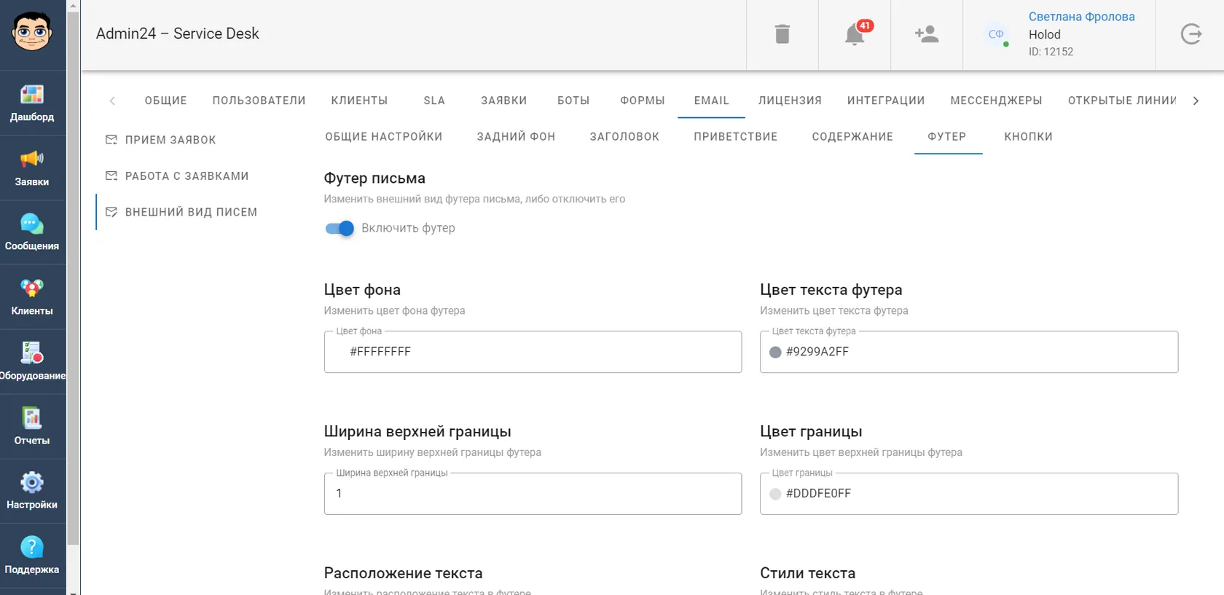Image resolution: width=1224 pixels, height=595 pixels.
Task: Open the ИНТЕГРАЦИИ tab
Action: [x=886, y=101]
